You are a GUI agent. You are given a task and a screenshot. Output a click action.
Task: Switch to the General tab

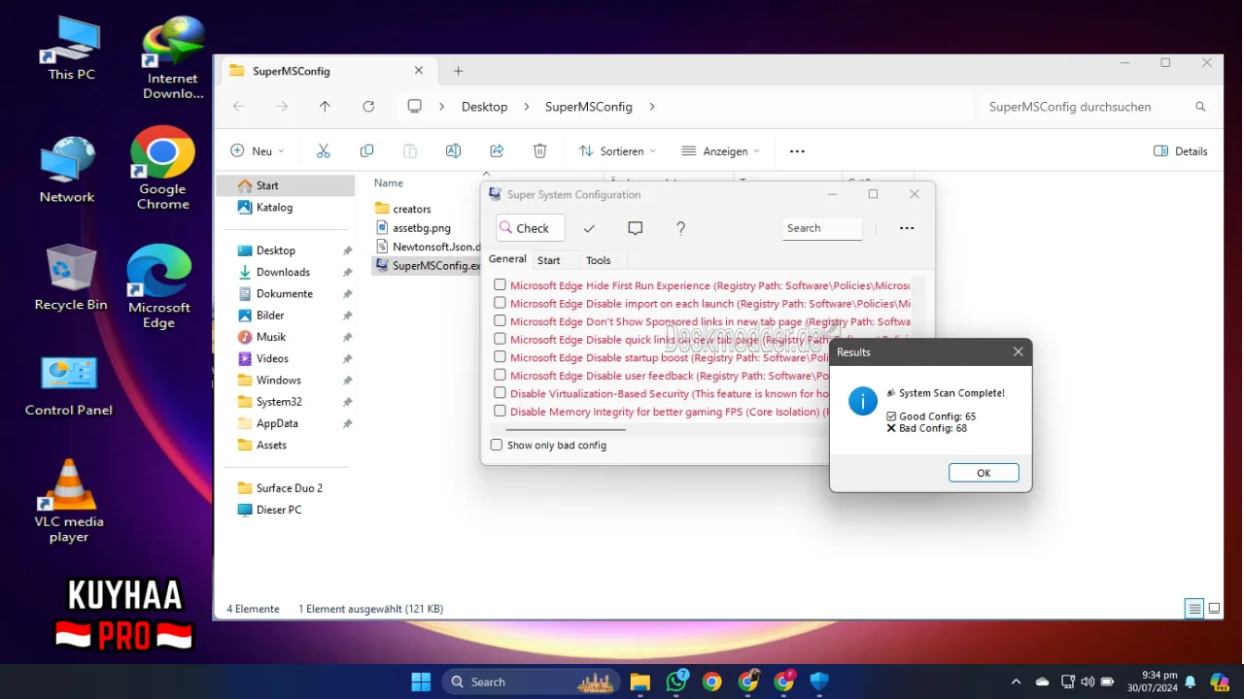point(507,259)
